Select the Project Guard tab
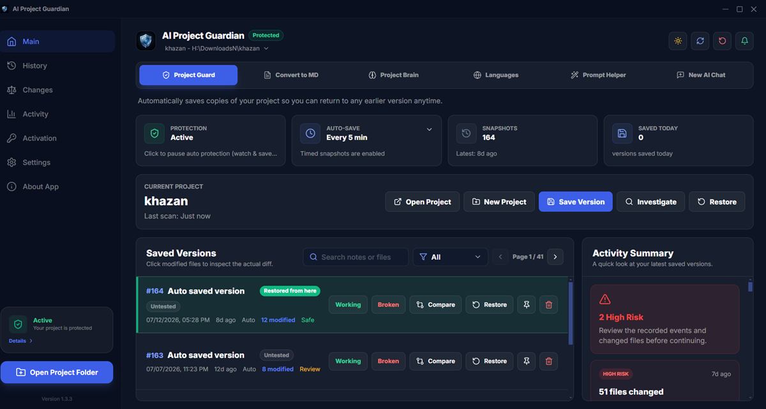Image resolution: width=766 pixels, height=409 pixels. tap(188, 75)
